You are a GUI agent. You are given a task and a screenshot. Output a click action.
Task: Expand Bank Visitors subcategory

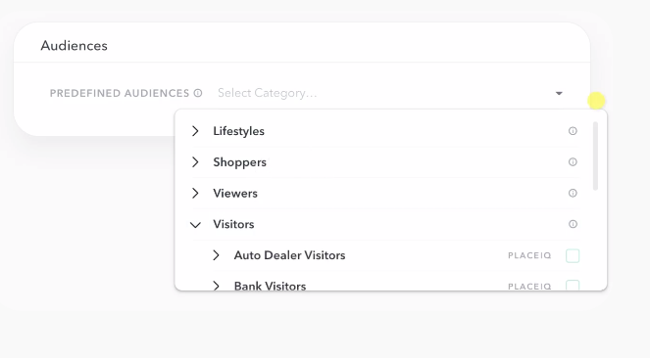[216, 286]
